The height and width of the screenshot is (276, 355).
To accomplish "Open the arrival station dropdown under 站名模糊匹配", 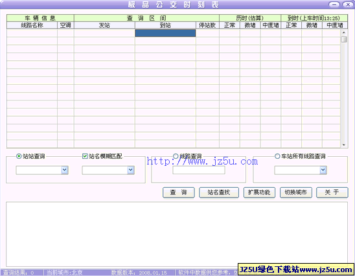I will (131, 170).
